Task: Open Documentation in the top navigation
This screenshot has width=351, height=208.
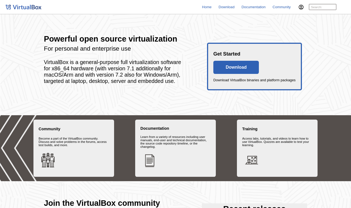Action: 253,7
